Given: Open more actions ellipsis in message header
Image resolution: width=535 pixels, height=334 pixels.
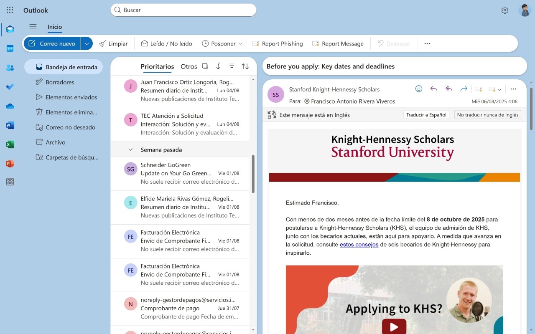Looking at the screenshot, I should pos(513,89).
